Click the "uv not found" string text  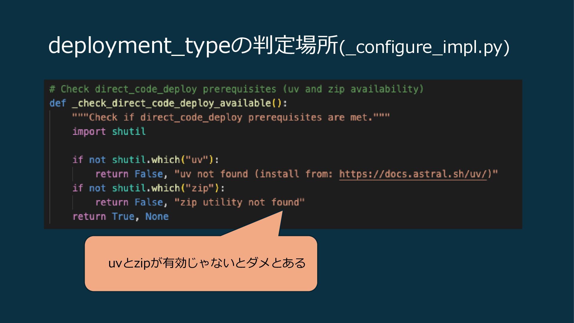(x=211, y=174)
